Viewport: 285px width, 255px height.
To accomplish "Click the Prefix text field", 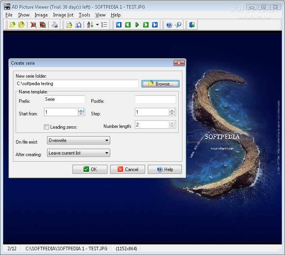I will [x=64, y=99].
